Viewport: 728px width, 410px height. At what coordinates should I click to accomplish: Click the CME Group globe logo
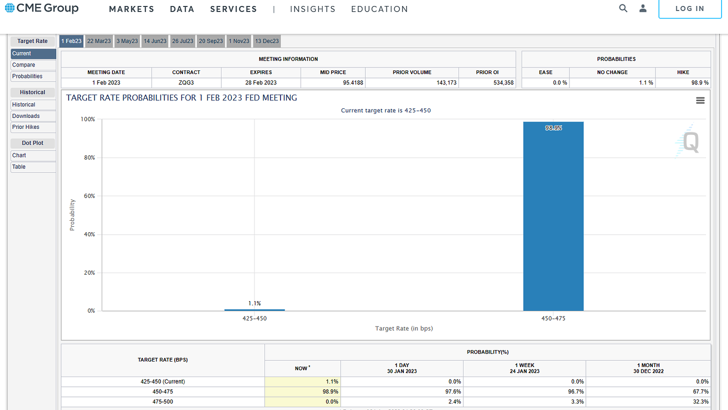(10, 8)
